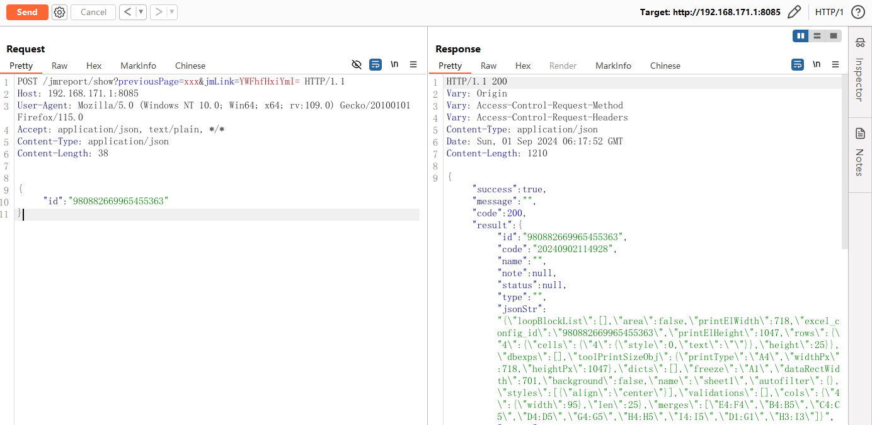Screen dimensions: 872x425
Task: Select the Response Pretty tab
Action: (450, 66)
